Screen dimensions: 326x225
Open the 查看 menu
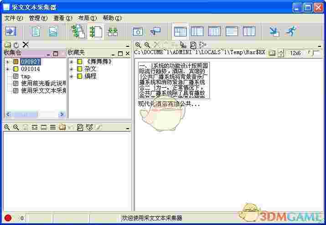point(62,18)
